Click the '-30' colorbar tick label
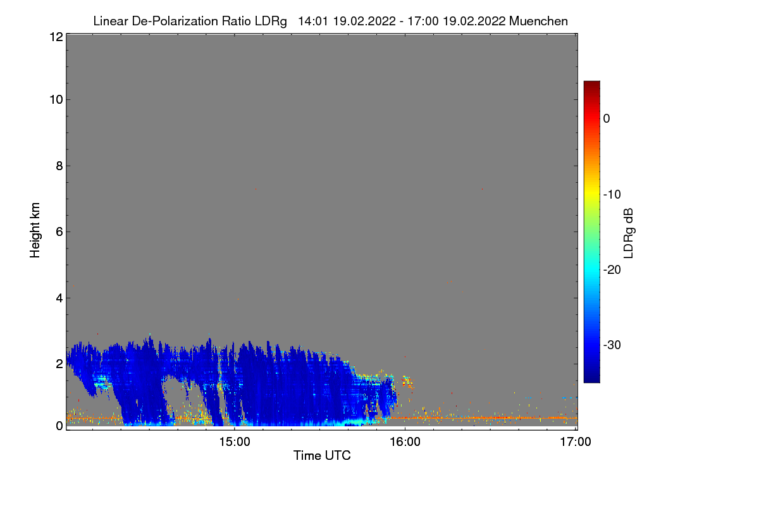The image size is (759, 506). click(x=612, y=345)
